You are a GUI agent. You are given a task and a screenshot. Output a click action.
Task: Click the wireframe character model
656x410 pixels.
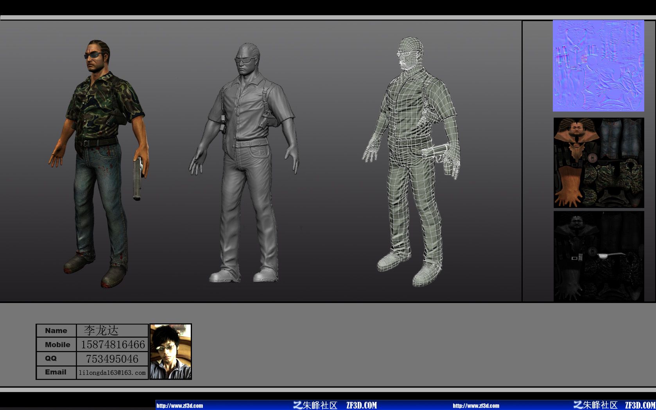coord(412,162)
